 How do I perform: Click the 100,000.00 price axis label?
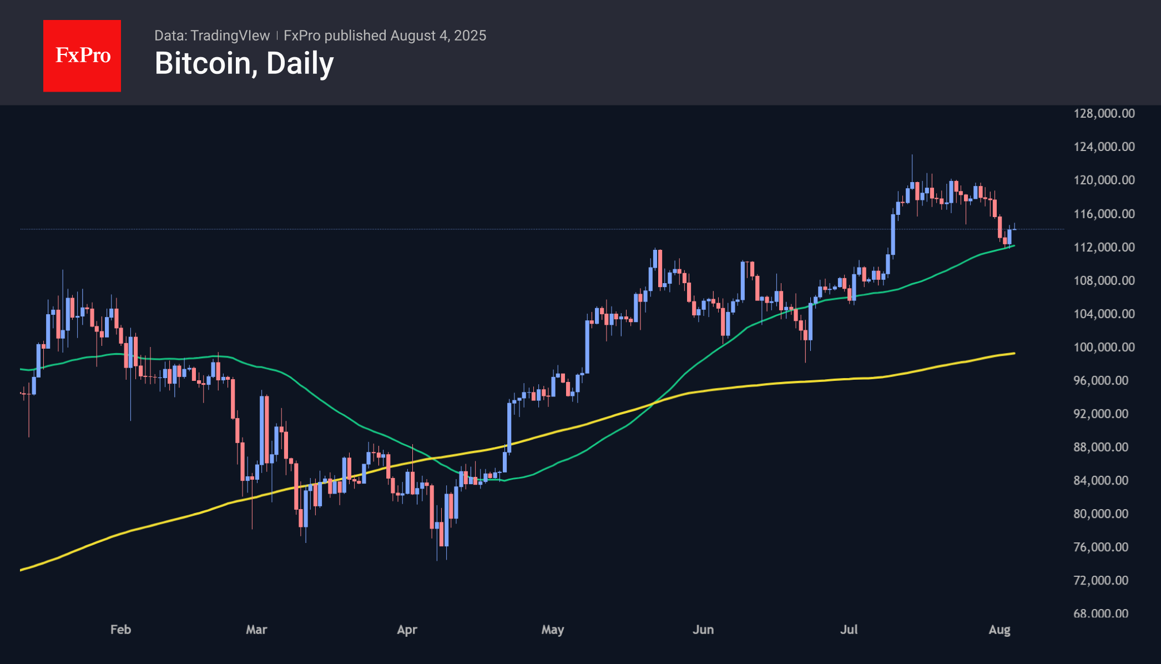[x=1104, y=347]
